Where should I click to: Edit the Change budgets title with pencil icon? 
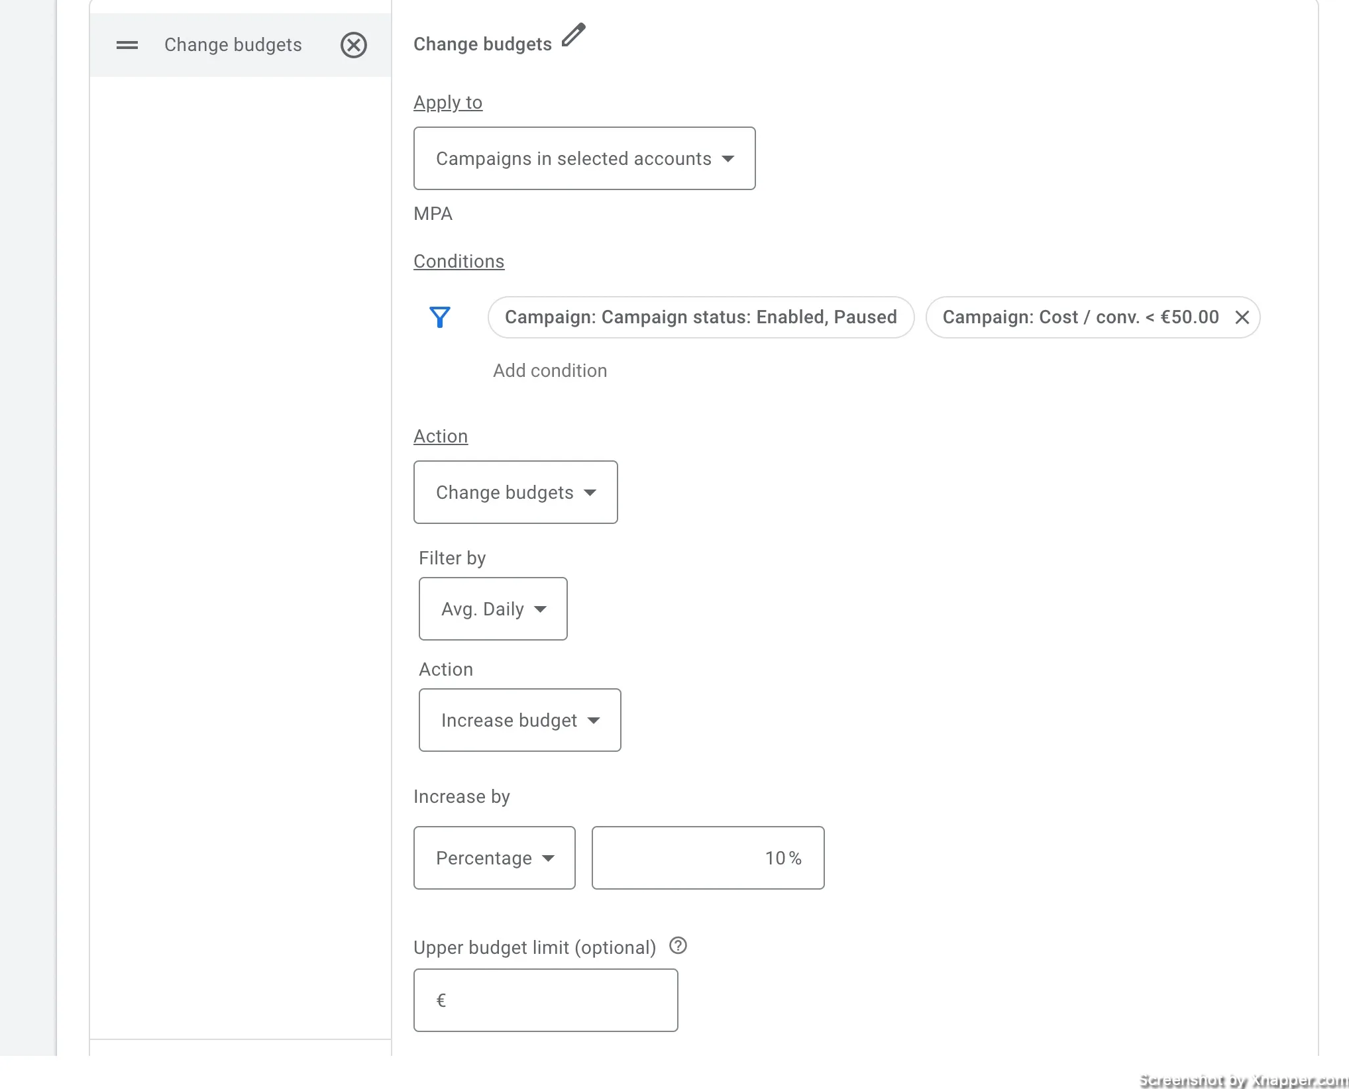click(x=574, y=35)
